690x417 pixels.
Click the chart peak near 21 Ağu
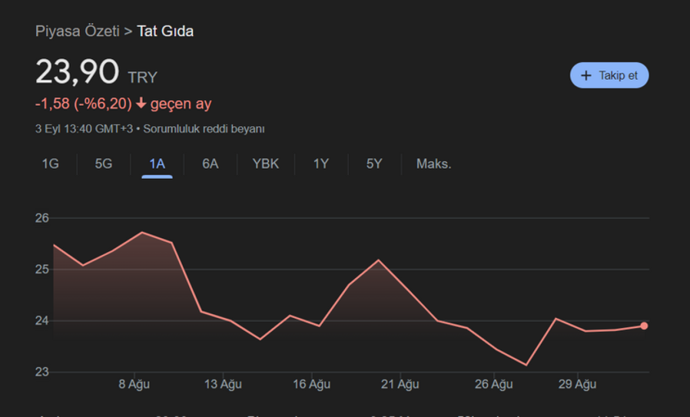pos(378,260)
